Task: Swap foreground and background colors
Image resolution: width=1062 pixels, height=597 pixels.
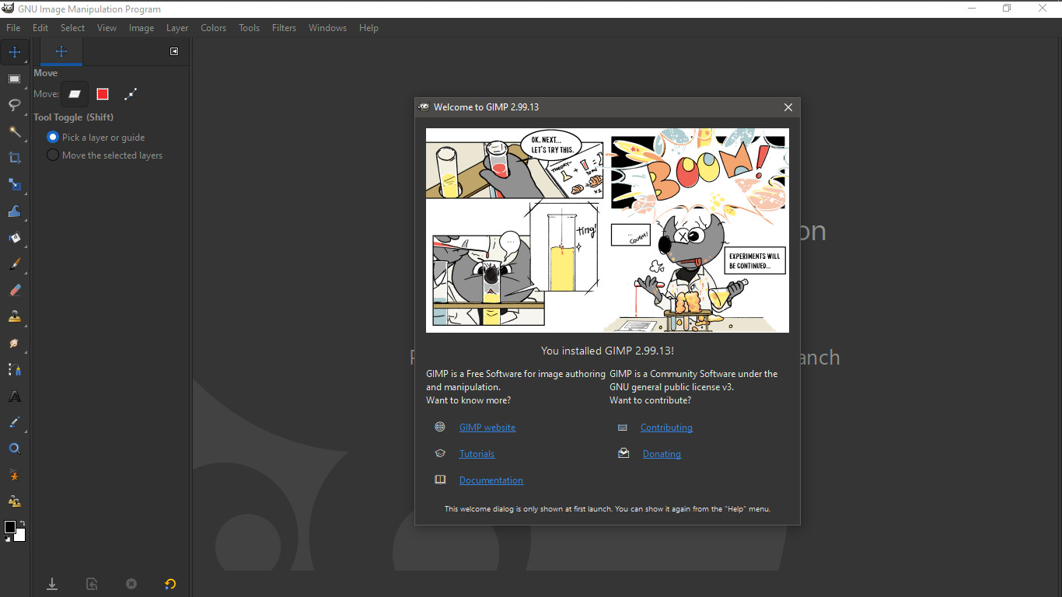Action: pos(22,523)
